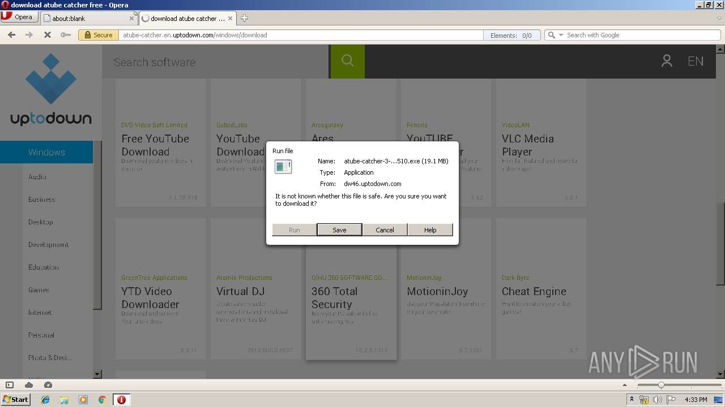Launch Windows Media Player from taskbar
The image size is (725, 407).
[83, 400]
